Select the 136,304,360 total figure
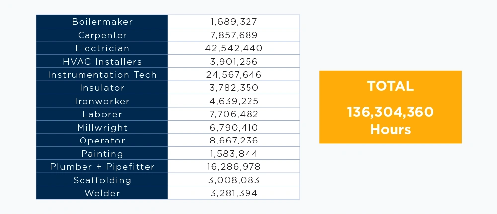This screenshot has height=214, width=497. pos(390,112)
